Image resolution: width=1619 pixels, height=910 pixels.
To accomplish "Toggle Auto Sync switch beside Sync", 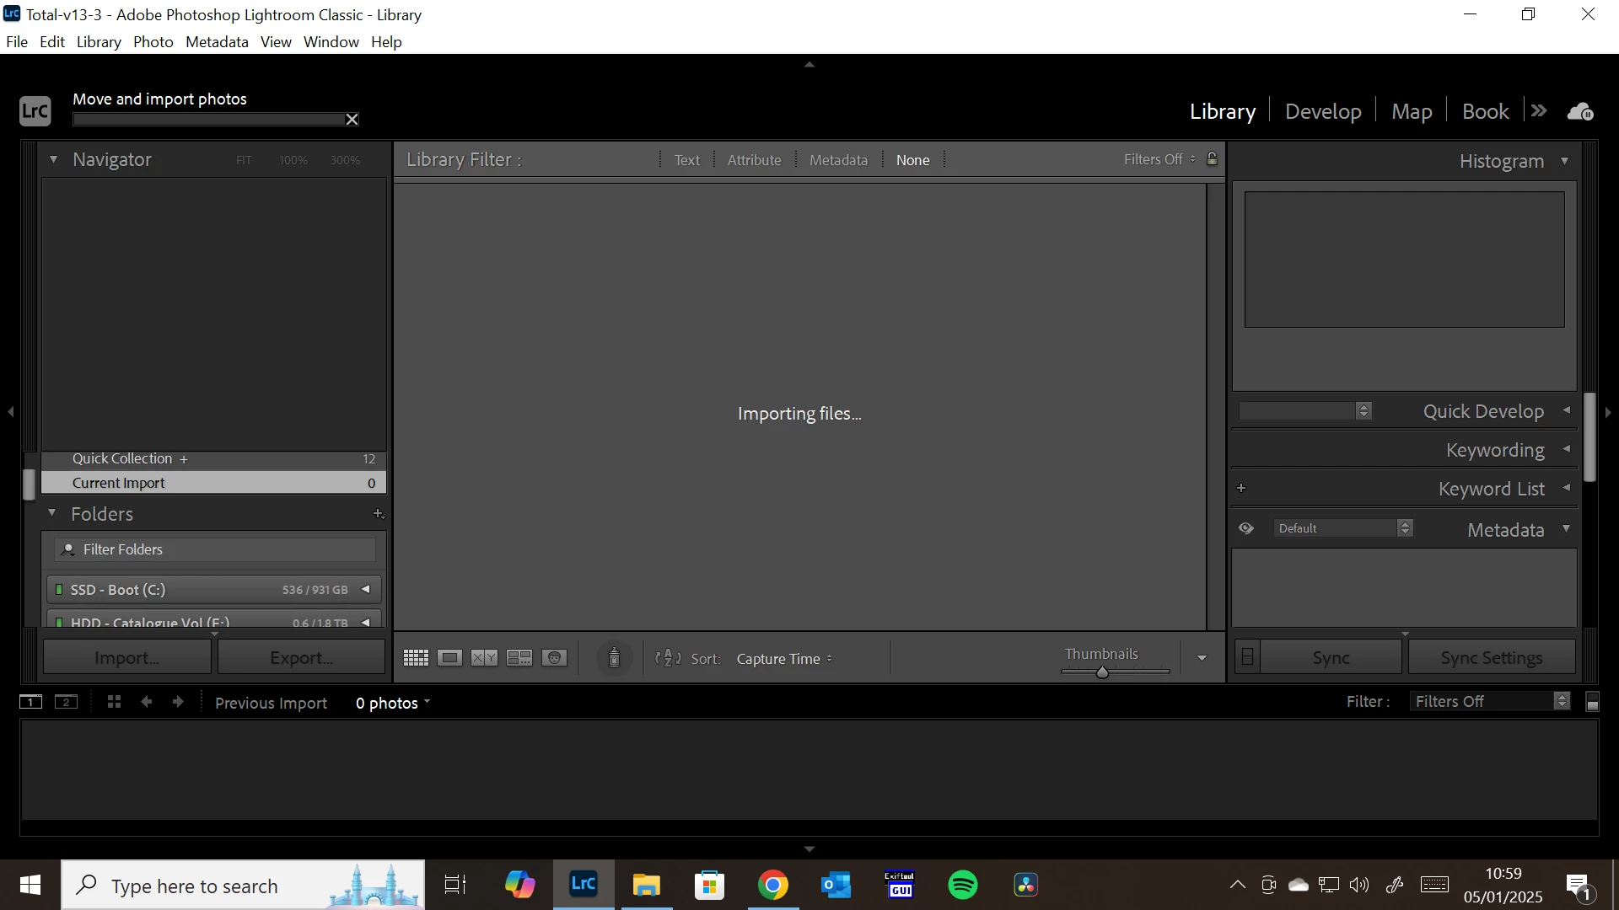I will 1248,657.
